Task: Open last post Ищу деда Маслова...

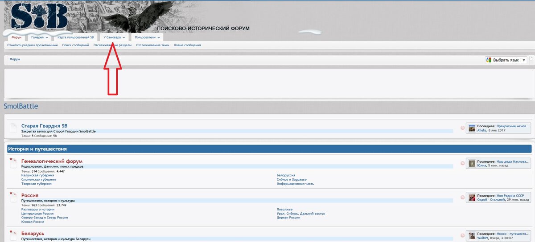Action: tap(512, 161)
